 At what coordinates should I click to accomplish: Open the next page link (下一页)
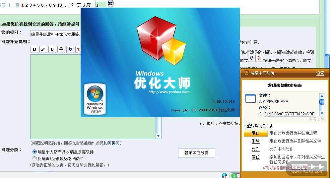pyautogui.click(x=75, y=5)
